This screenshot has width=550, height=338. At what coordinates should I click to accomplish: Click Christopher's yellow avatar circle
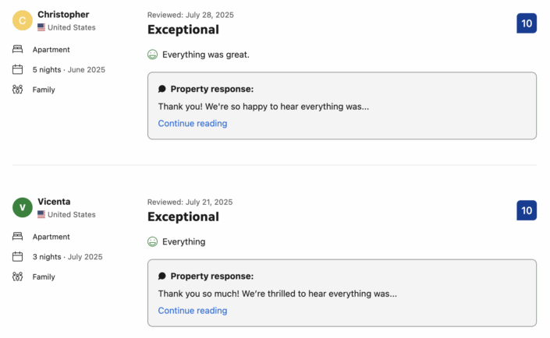[x=23, y=20]
